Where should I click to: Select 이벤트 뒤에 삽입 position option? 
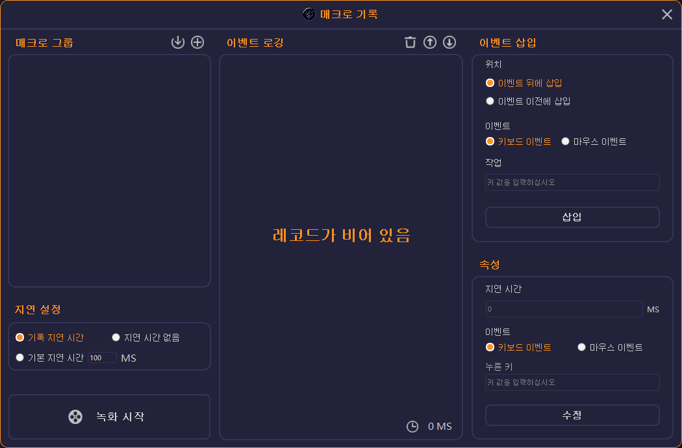(524, 82)
